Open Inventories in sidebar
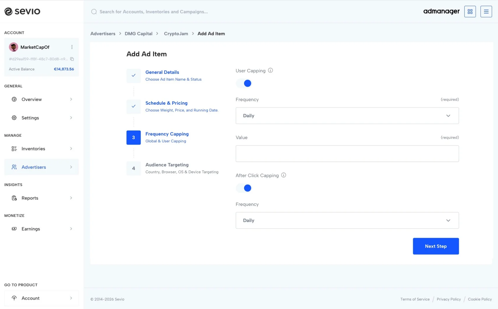The width and height of the screenshot is (498, 309). pyautogui.click(x=42, y=149)
